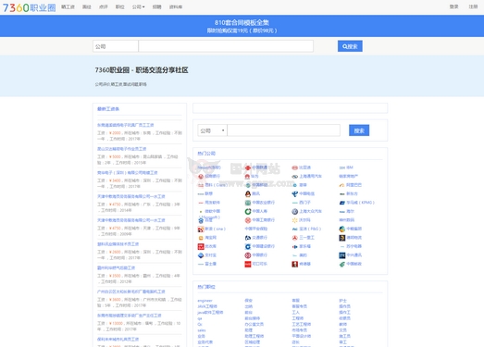Click the blue 搜索 button with magnifier
484x347 pixels.
click(350, 46)
